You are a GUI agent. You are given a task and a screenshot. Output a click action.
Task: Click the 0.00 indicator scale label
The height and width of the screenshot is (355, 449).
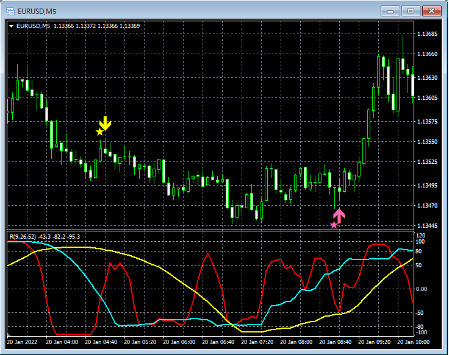(421, 289)
